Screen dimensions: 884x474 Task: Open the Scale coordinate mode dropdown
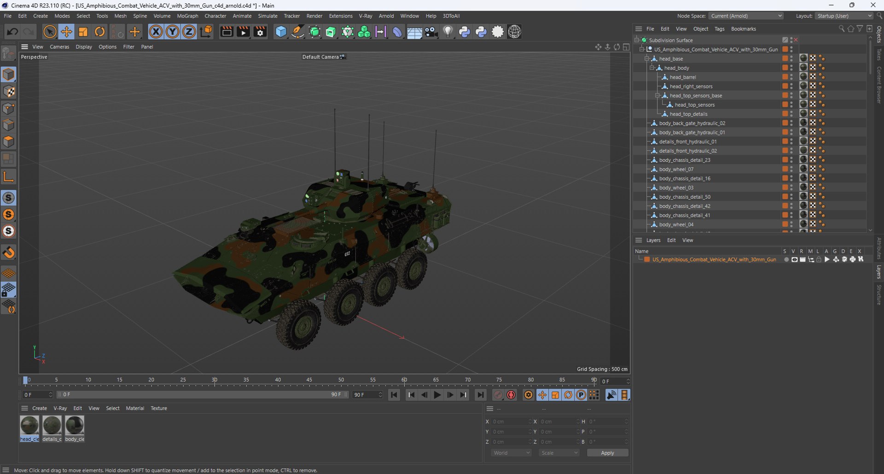[559, 453]
